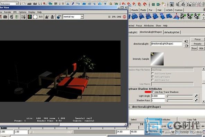This screenshot has height=137, width=205.
Task: Toggle Use Ray Trace Shadows checkbox
Action: coord(152,92)
